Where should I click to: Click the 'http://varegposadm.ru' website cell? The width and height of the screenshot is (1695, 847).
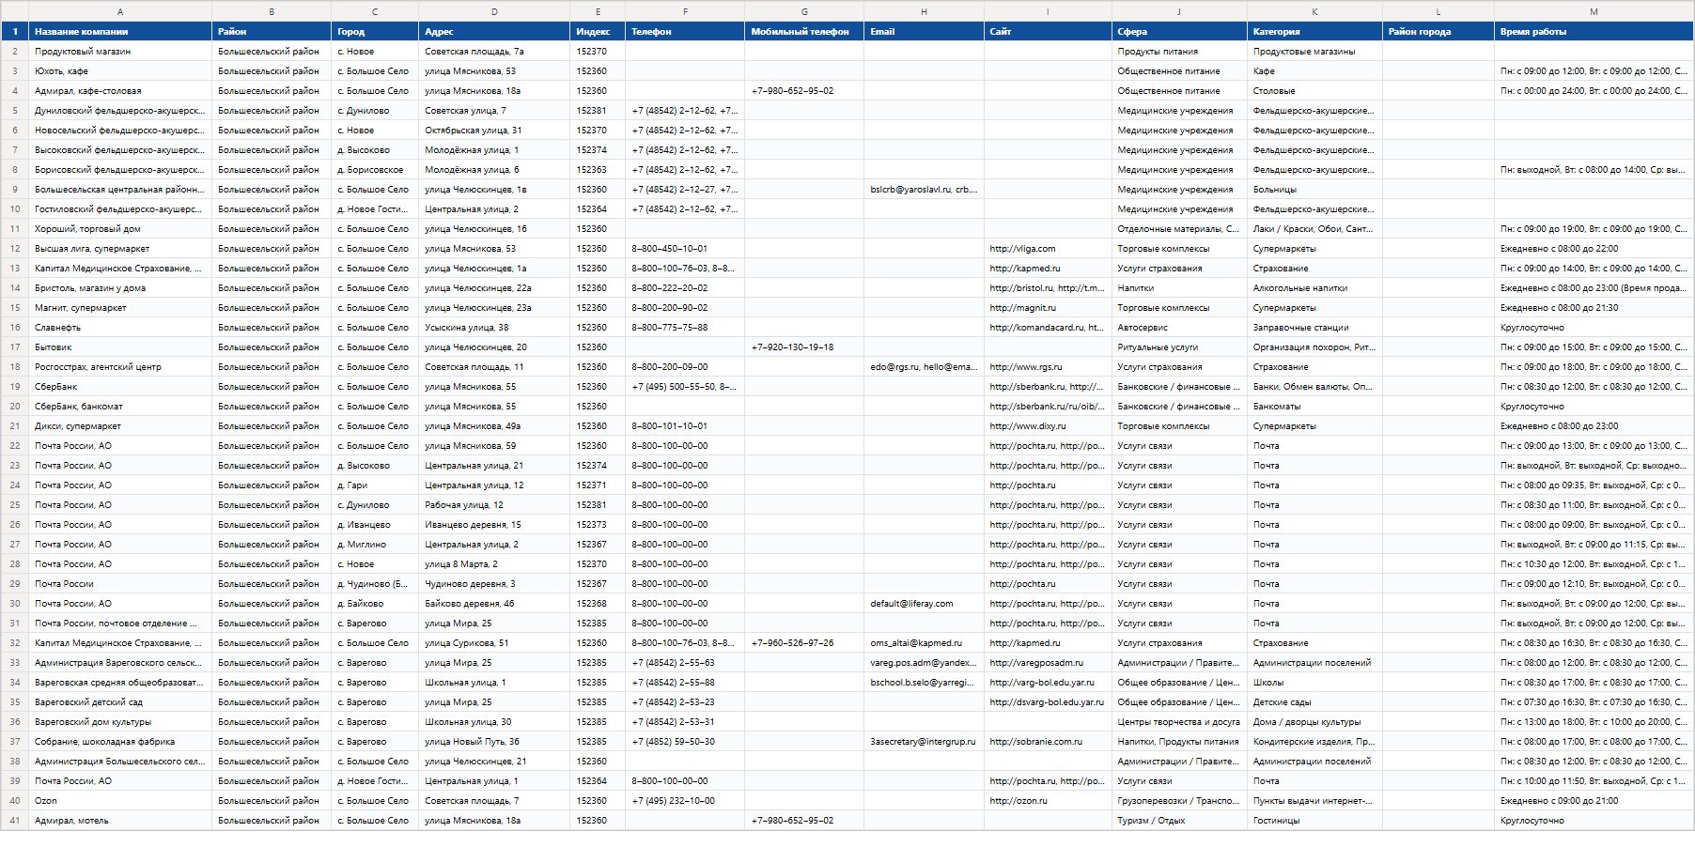click(x=1048, y=663)
